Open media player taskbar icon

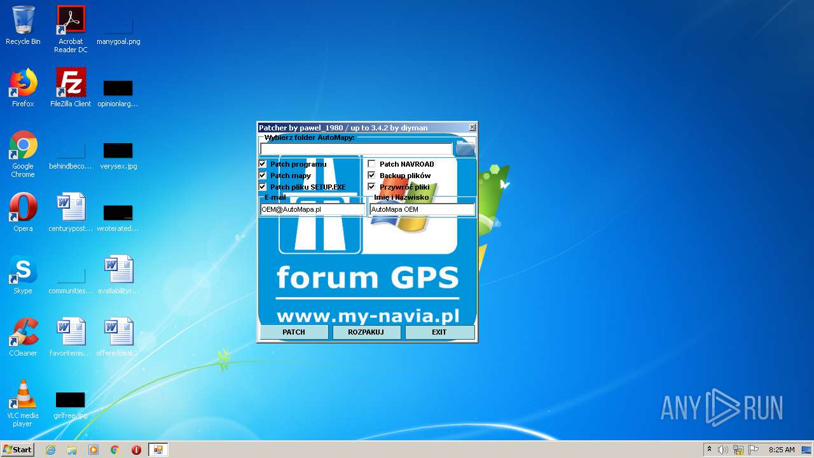point(93,450)
